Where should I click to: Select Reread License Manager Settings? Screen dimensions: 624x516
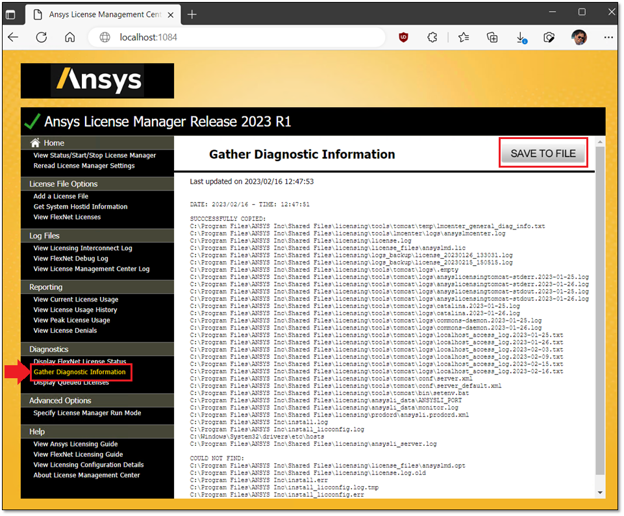click(x=84, y=166)
